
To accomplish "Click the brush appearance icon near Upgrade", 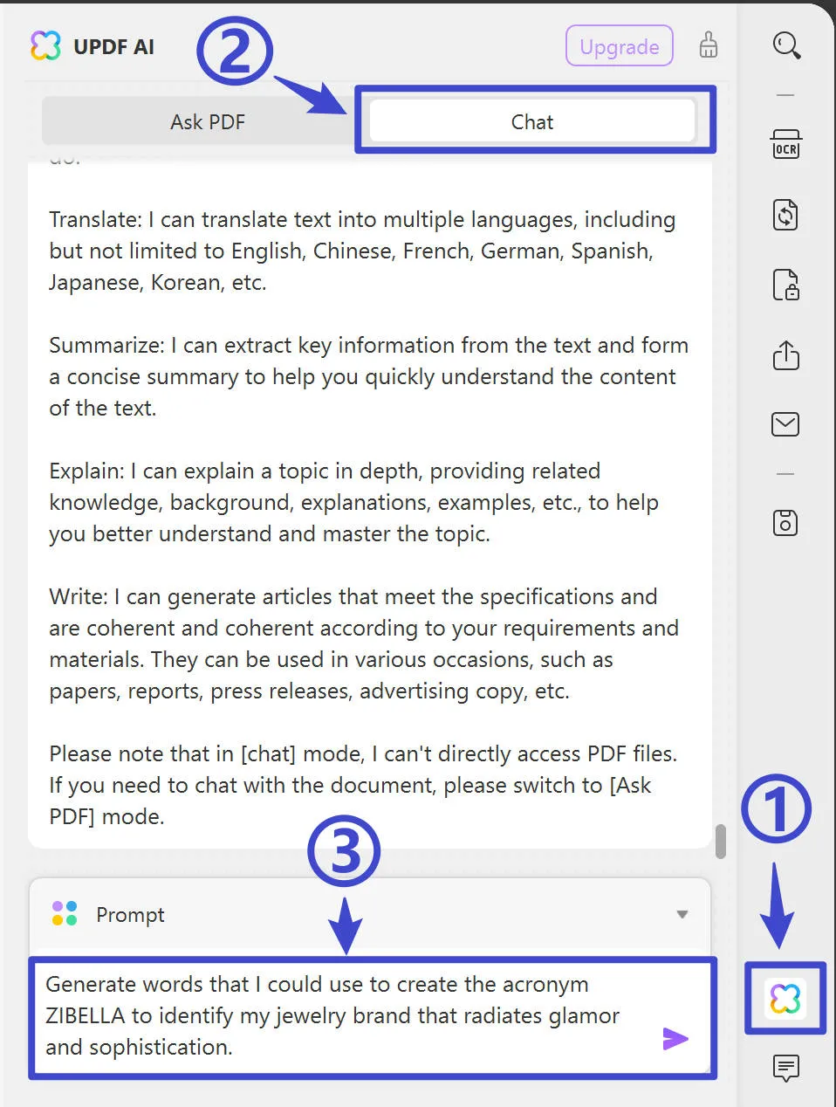I will coord(708,46).
